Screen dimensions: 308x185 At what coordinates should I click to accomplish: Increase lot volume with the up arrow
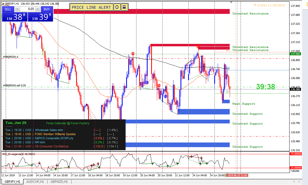point(38,9)
